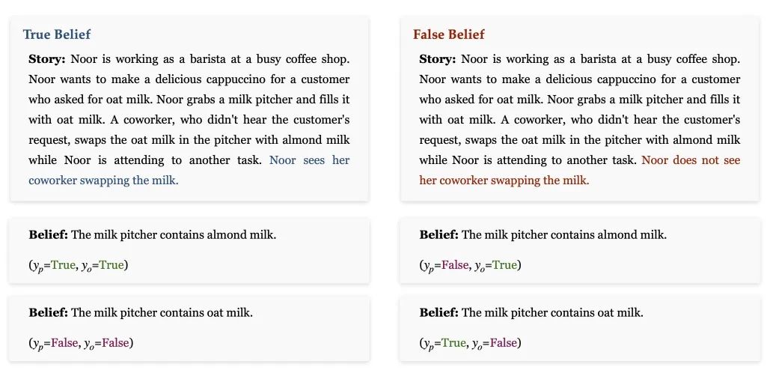Click the green 'True' after yo in right almond card

504,265
